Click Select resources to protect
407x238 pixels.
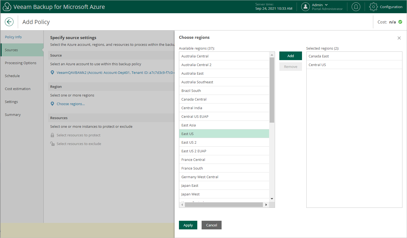[79, 135]
